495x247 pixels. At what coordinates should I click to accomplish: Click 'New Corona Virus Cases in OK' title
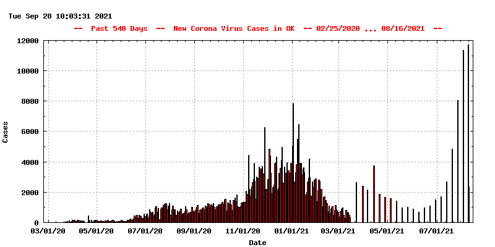[x=233, y=28]
